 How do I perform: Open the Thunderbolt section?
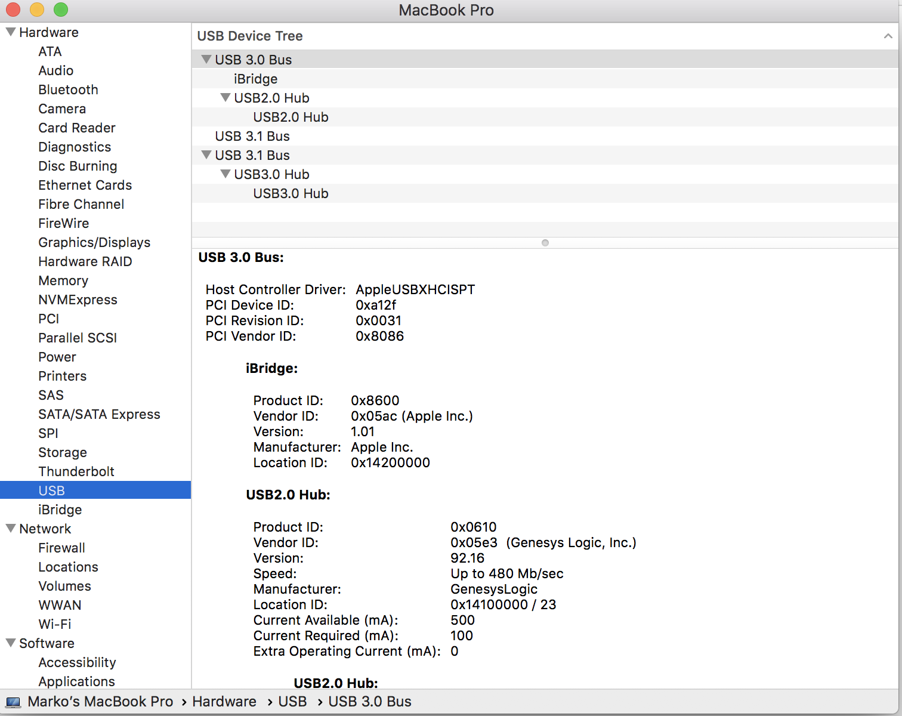point(76,471)
